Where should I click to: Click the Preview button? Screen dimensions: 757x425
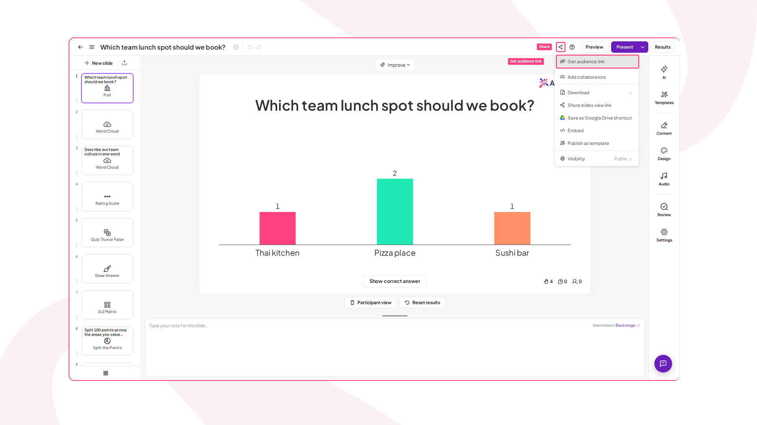[x=594, y=47]
